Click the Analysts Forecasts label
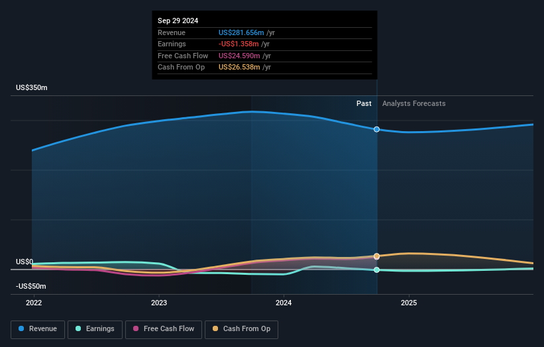The width and height of the screenshot is (544, 347). [x=414, y=104]
